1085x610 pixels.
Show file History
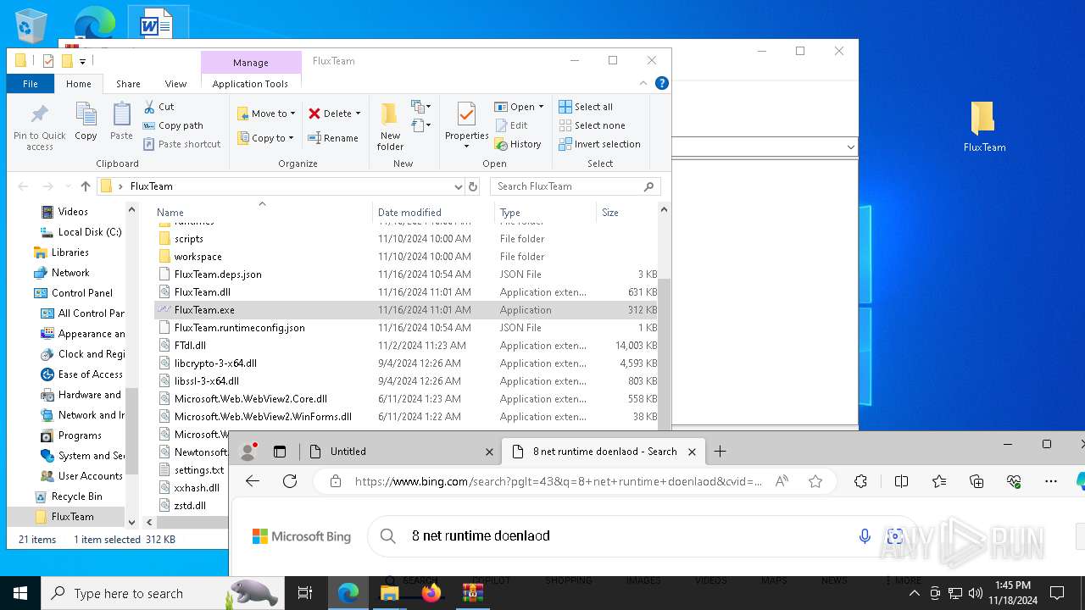click(x=518, y=144)
